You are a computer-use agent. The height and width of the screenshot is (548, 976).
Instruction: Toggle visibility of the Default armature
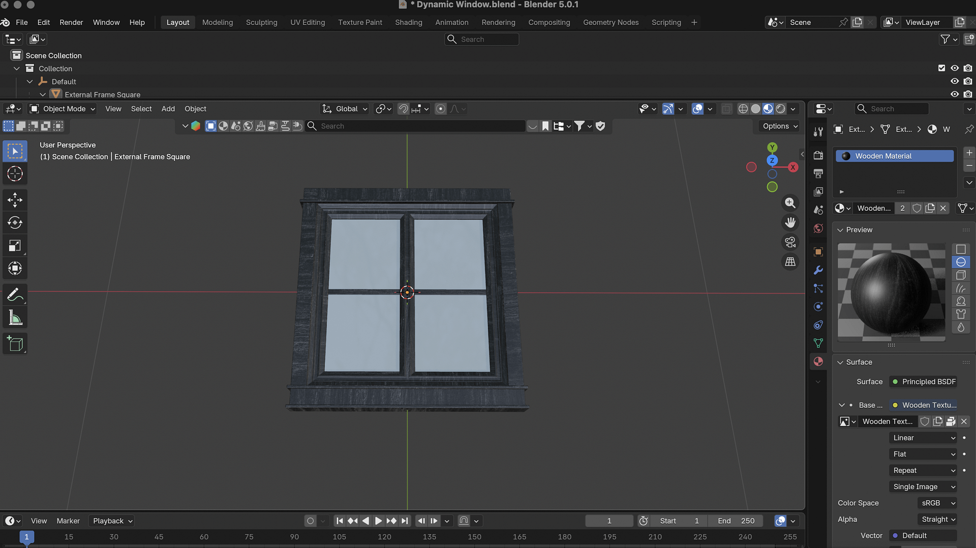point(955,81)
